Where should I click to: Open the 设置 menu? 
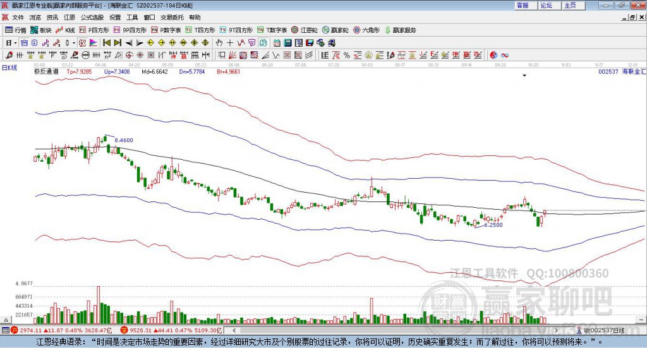115,17
